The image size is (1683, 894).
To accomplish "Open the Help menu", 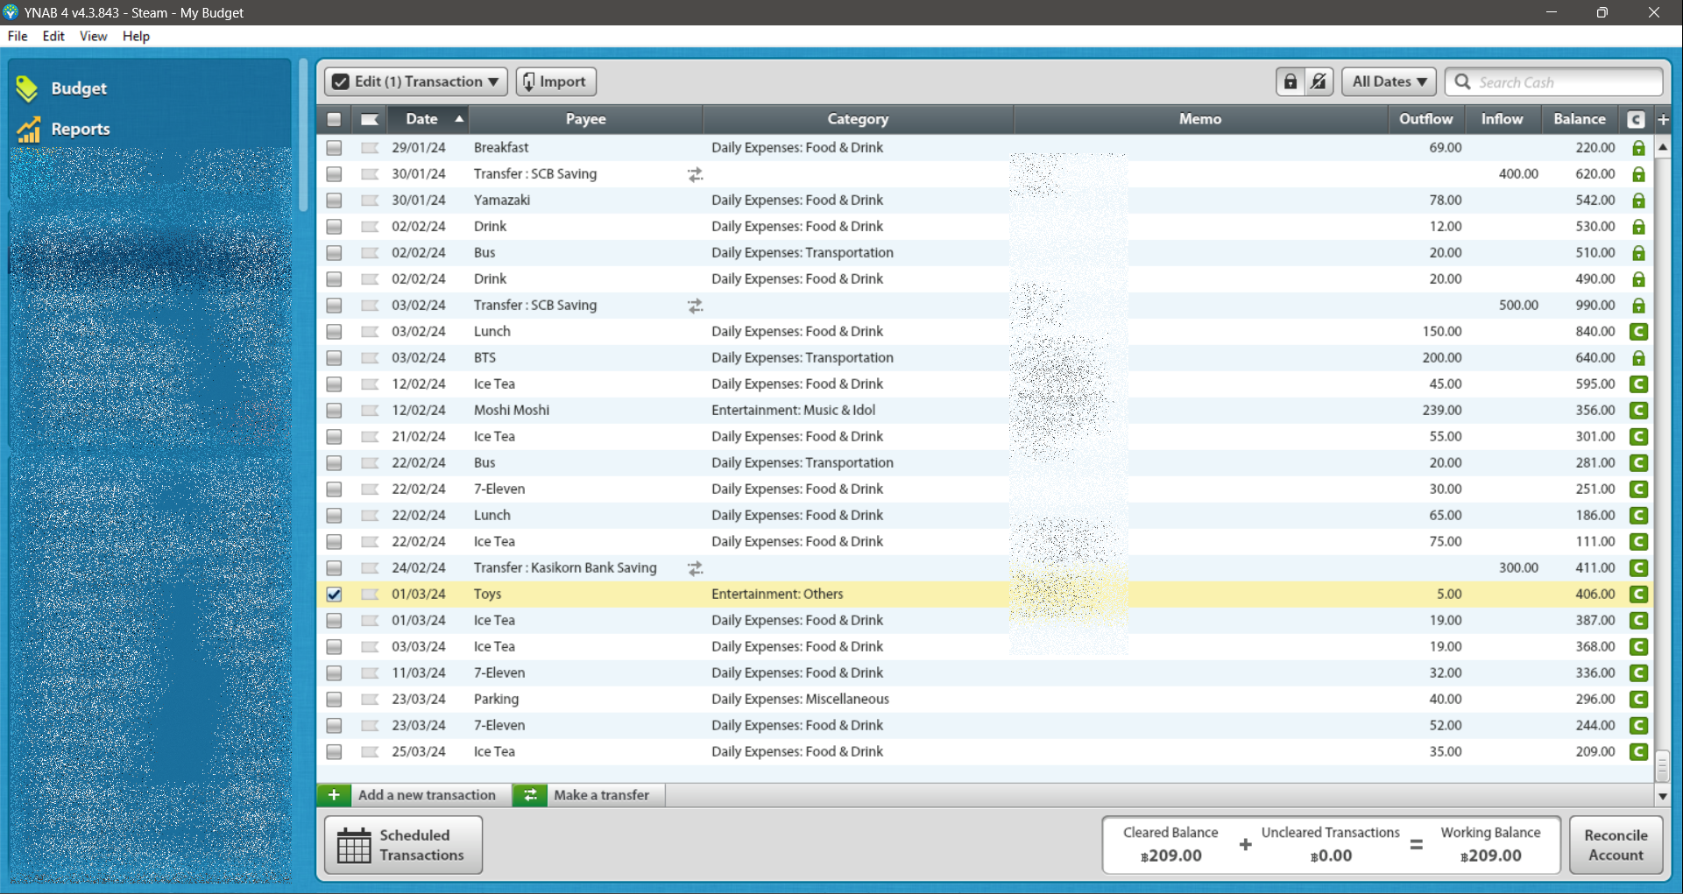I will click(x=136, y=37).
